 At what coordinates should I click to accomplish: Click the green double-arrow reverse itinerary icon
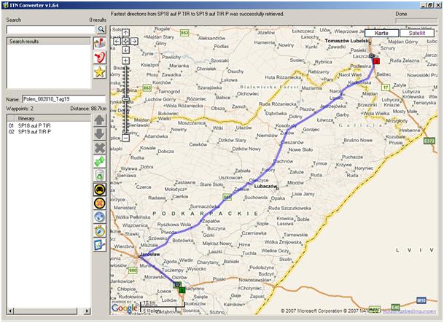coord(100,162)
